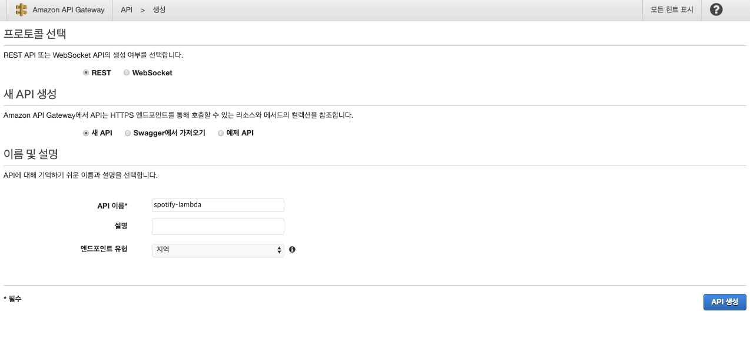Open the 엔드포인트 유형 dropdown

click(x=218, y=250)
